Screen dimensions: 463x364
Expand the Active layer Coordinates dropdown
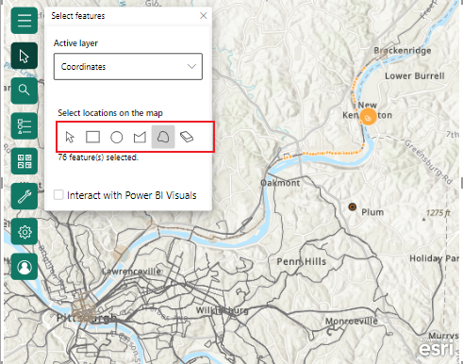pos(128,66)
